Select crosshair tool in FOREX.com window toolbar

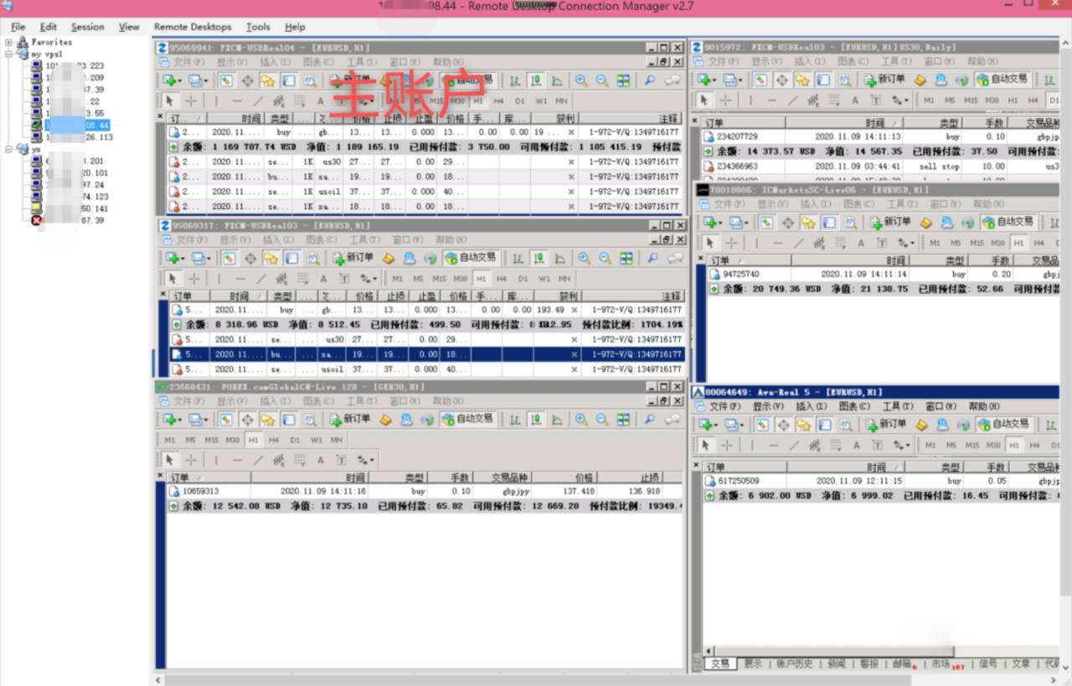(191, 459)
